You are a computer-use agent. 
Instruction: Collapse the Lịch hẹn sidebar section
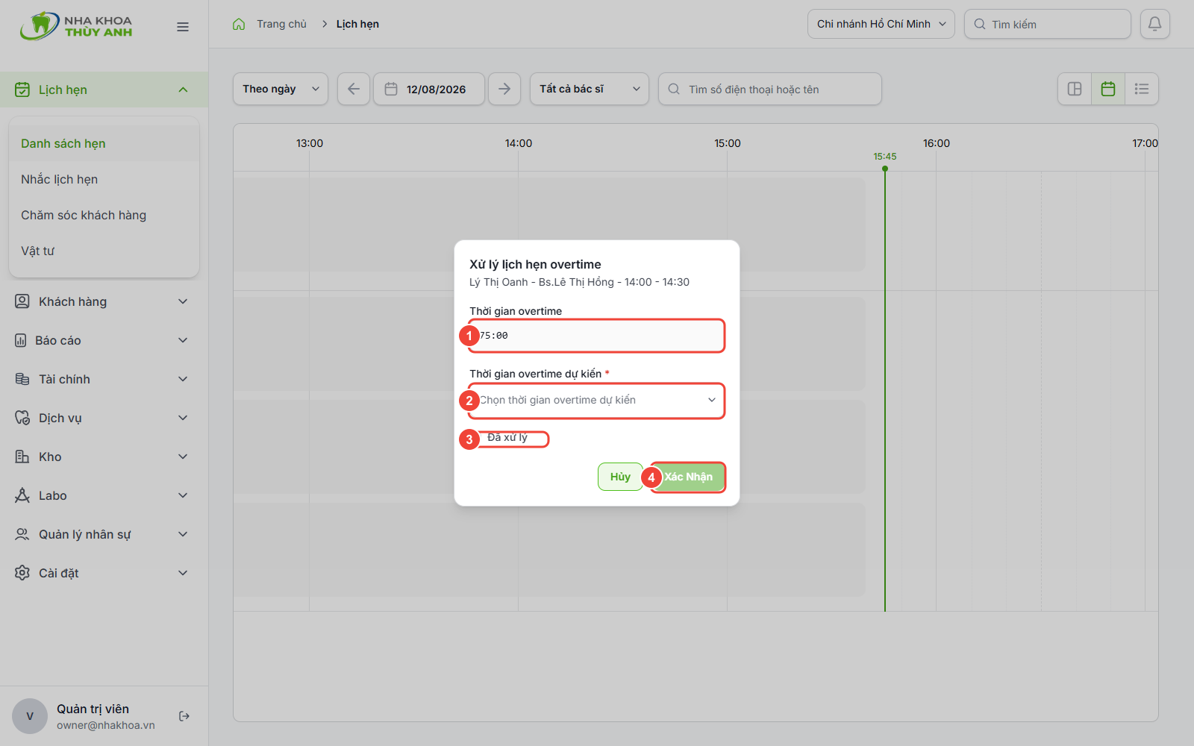click(104, 90)
